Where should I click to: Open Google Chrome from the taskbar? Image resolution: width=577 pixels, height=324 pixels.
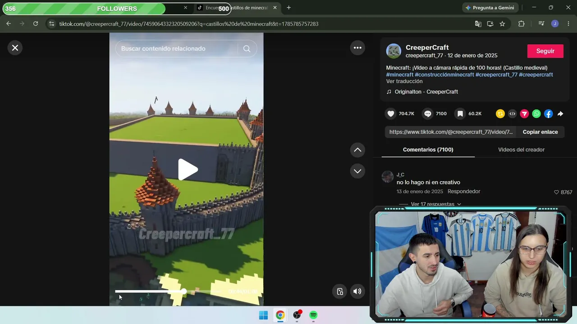click(x=280, y=315)
